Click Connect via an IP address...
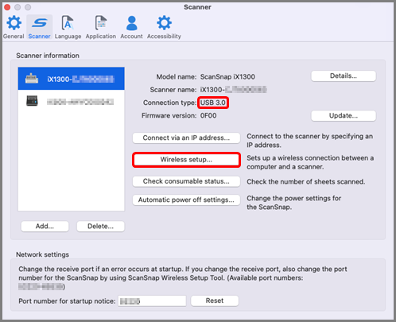 pos(186,138)
